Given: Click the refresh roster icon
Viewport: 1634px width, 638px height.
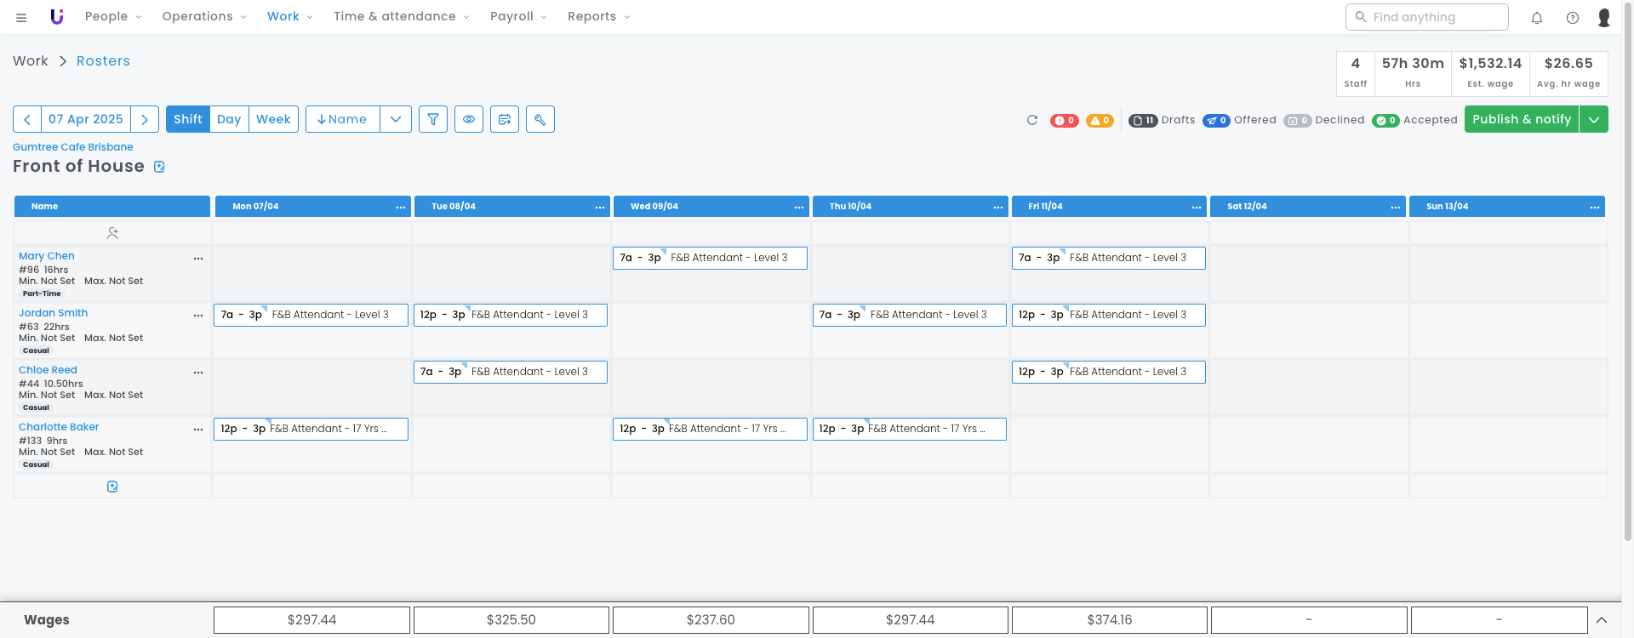Looking at the screenshot, I should coord(1032,120).
